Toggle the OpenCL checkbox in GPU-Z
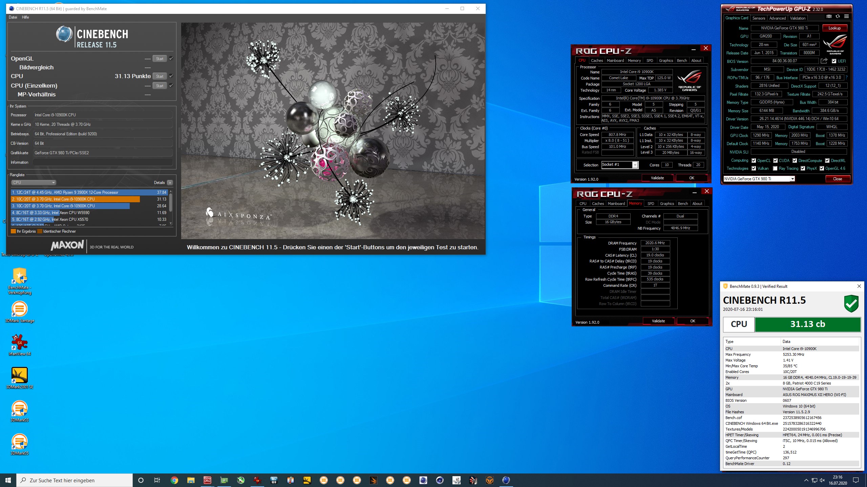The height and width of the screenshot is (487, 867). pyautogui.click(x=754, y=160)
